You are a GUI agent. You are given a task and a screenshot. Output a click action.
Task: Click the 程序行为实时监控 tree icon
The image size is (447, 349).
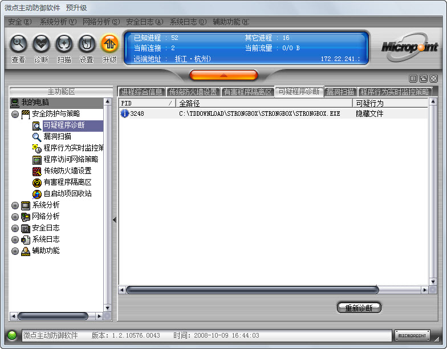[36, 148]
